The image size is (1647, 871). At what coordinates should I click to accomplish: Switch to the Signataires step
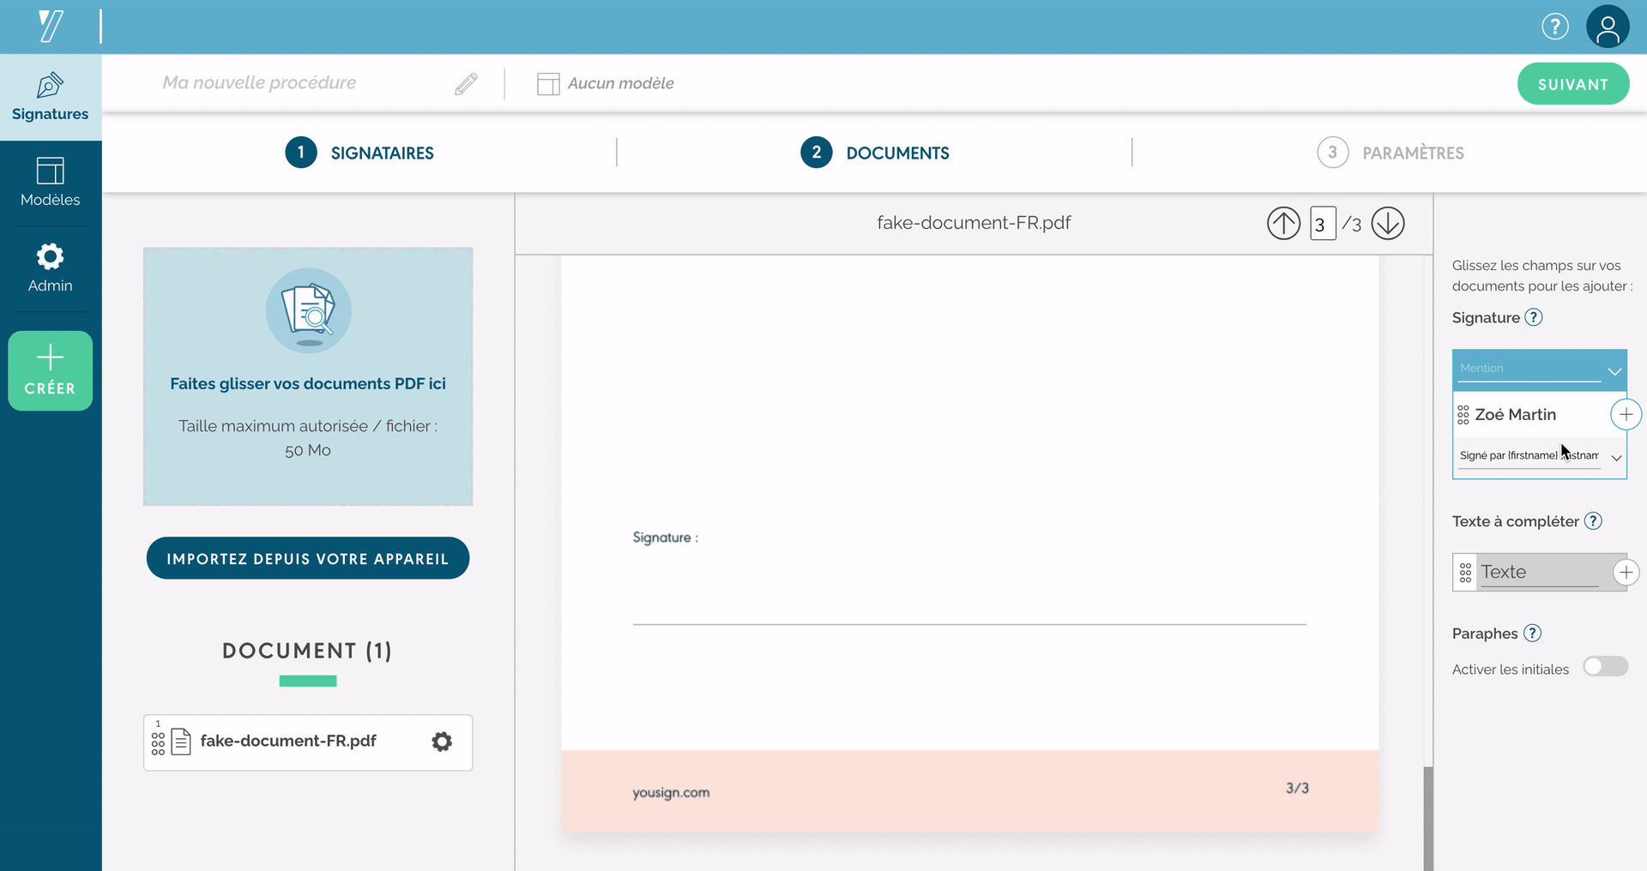click(360, 153)
